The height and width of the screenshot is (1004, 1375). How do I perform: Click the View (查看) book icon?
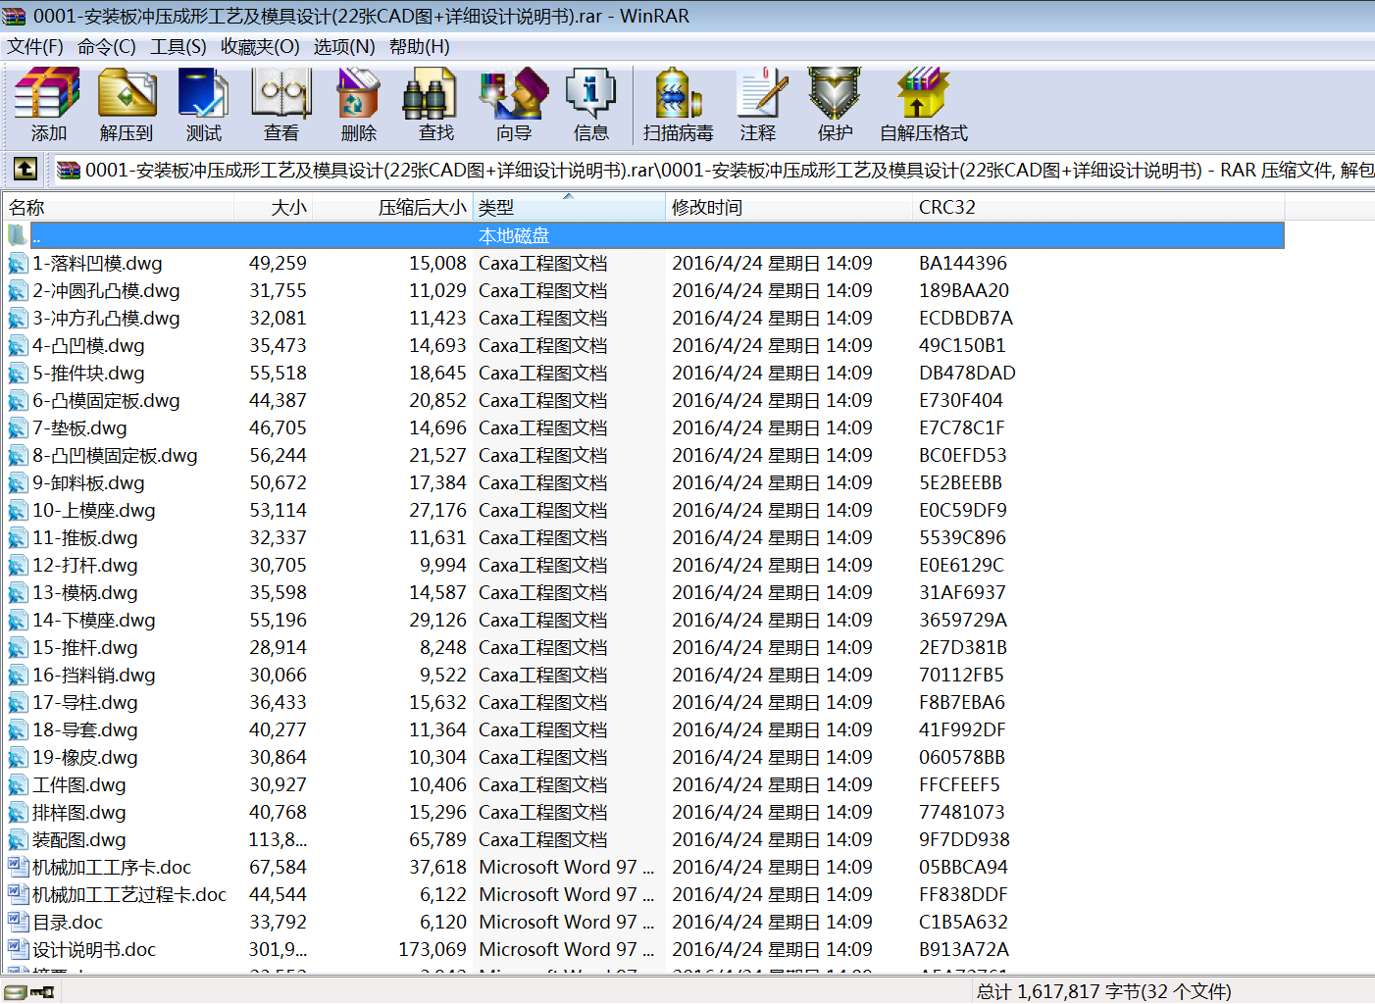pos(281,94)
